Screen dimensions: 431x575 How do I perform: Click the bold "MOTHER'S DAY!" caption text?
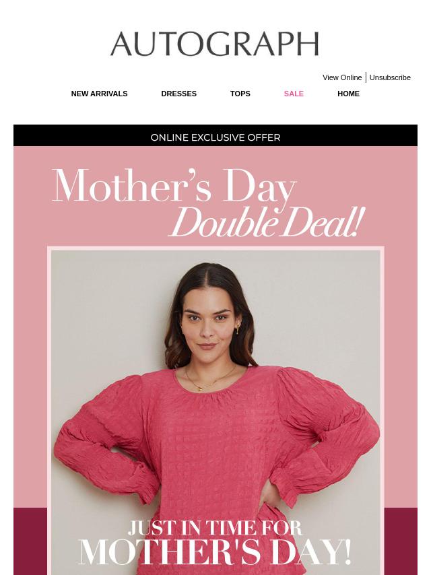[x=215, y=552]
